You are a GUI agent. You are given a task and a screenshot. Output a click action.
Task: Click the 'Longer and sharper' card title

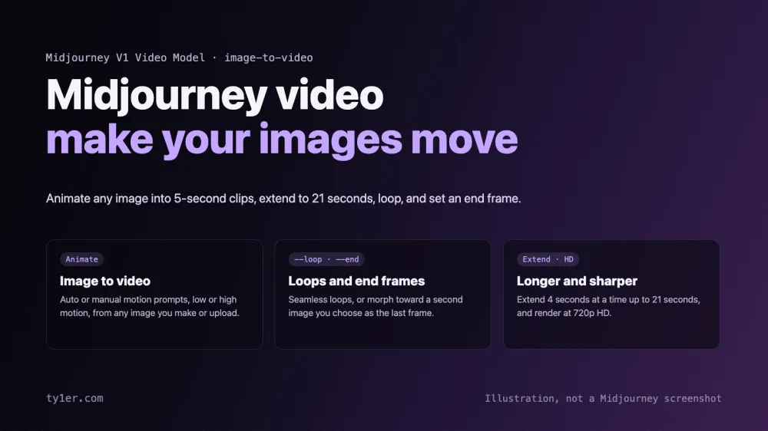tap(577, 281)
